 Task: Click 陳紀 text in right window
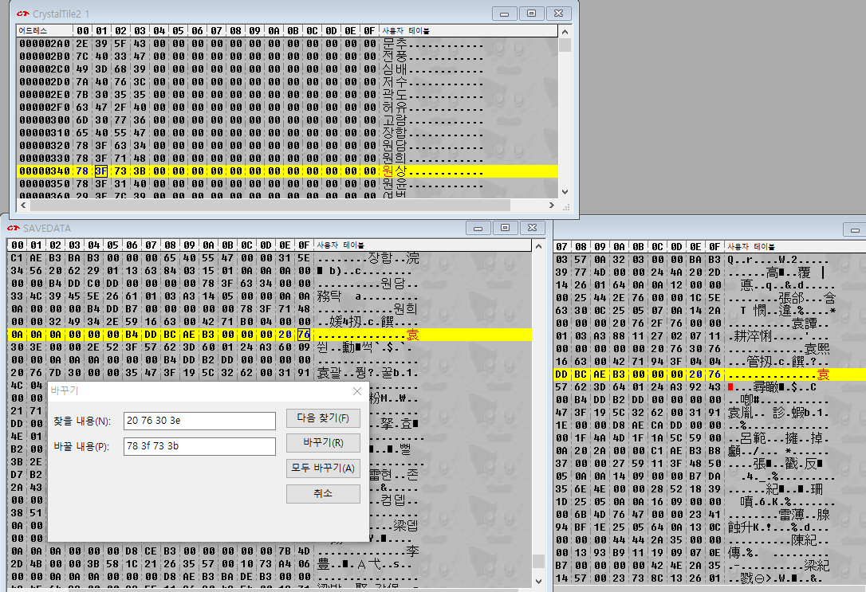click(804, 540)
